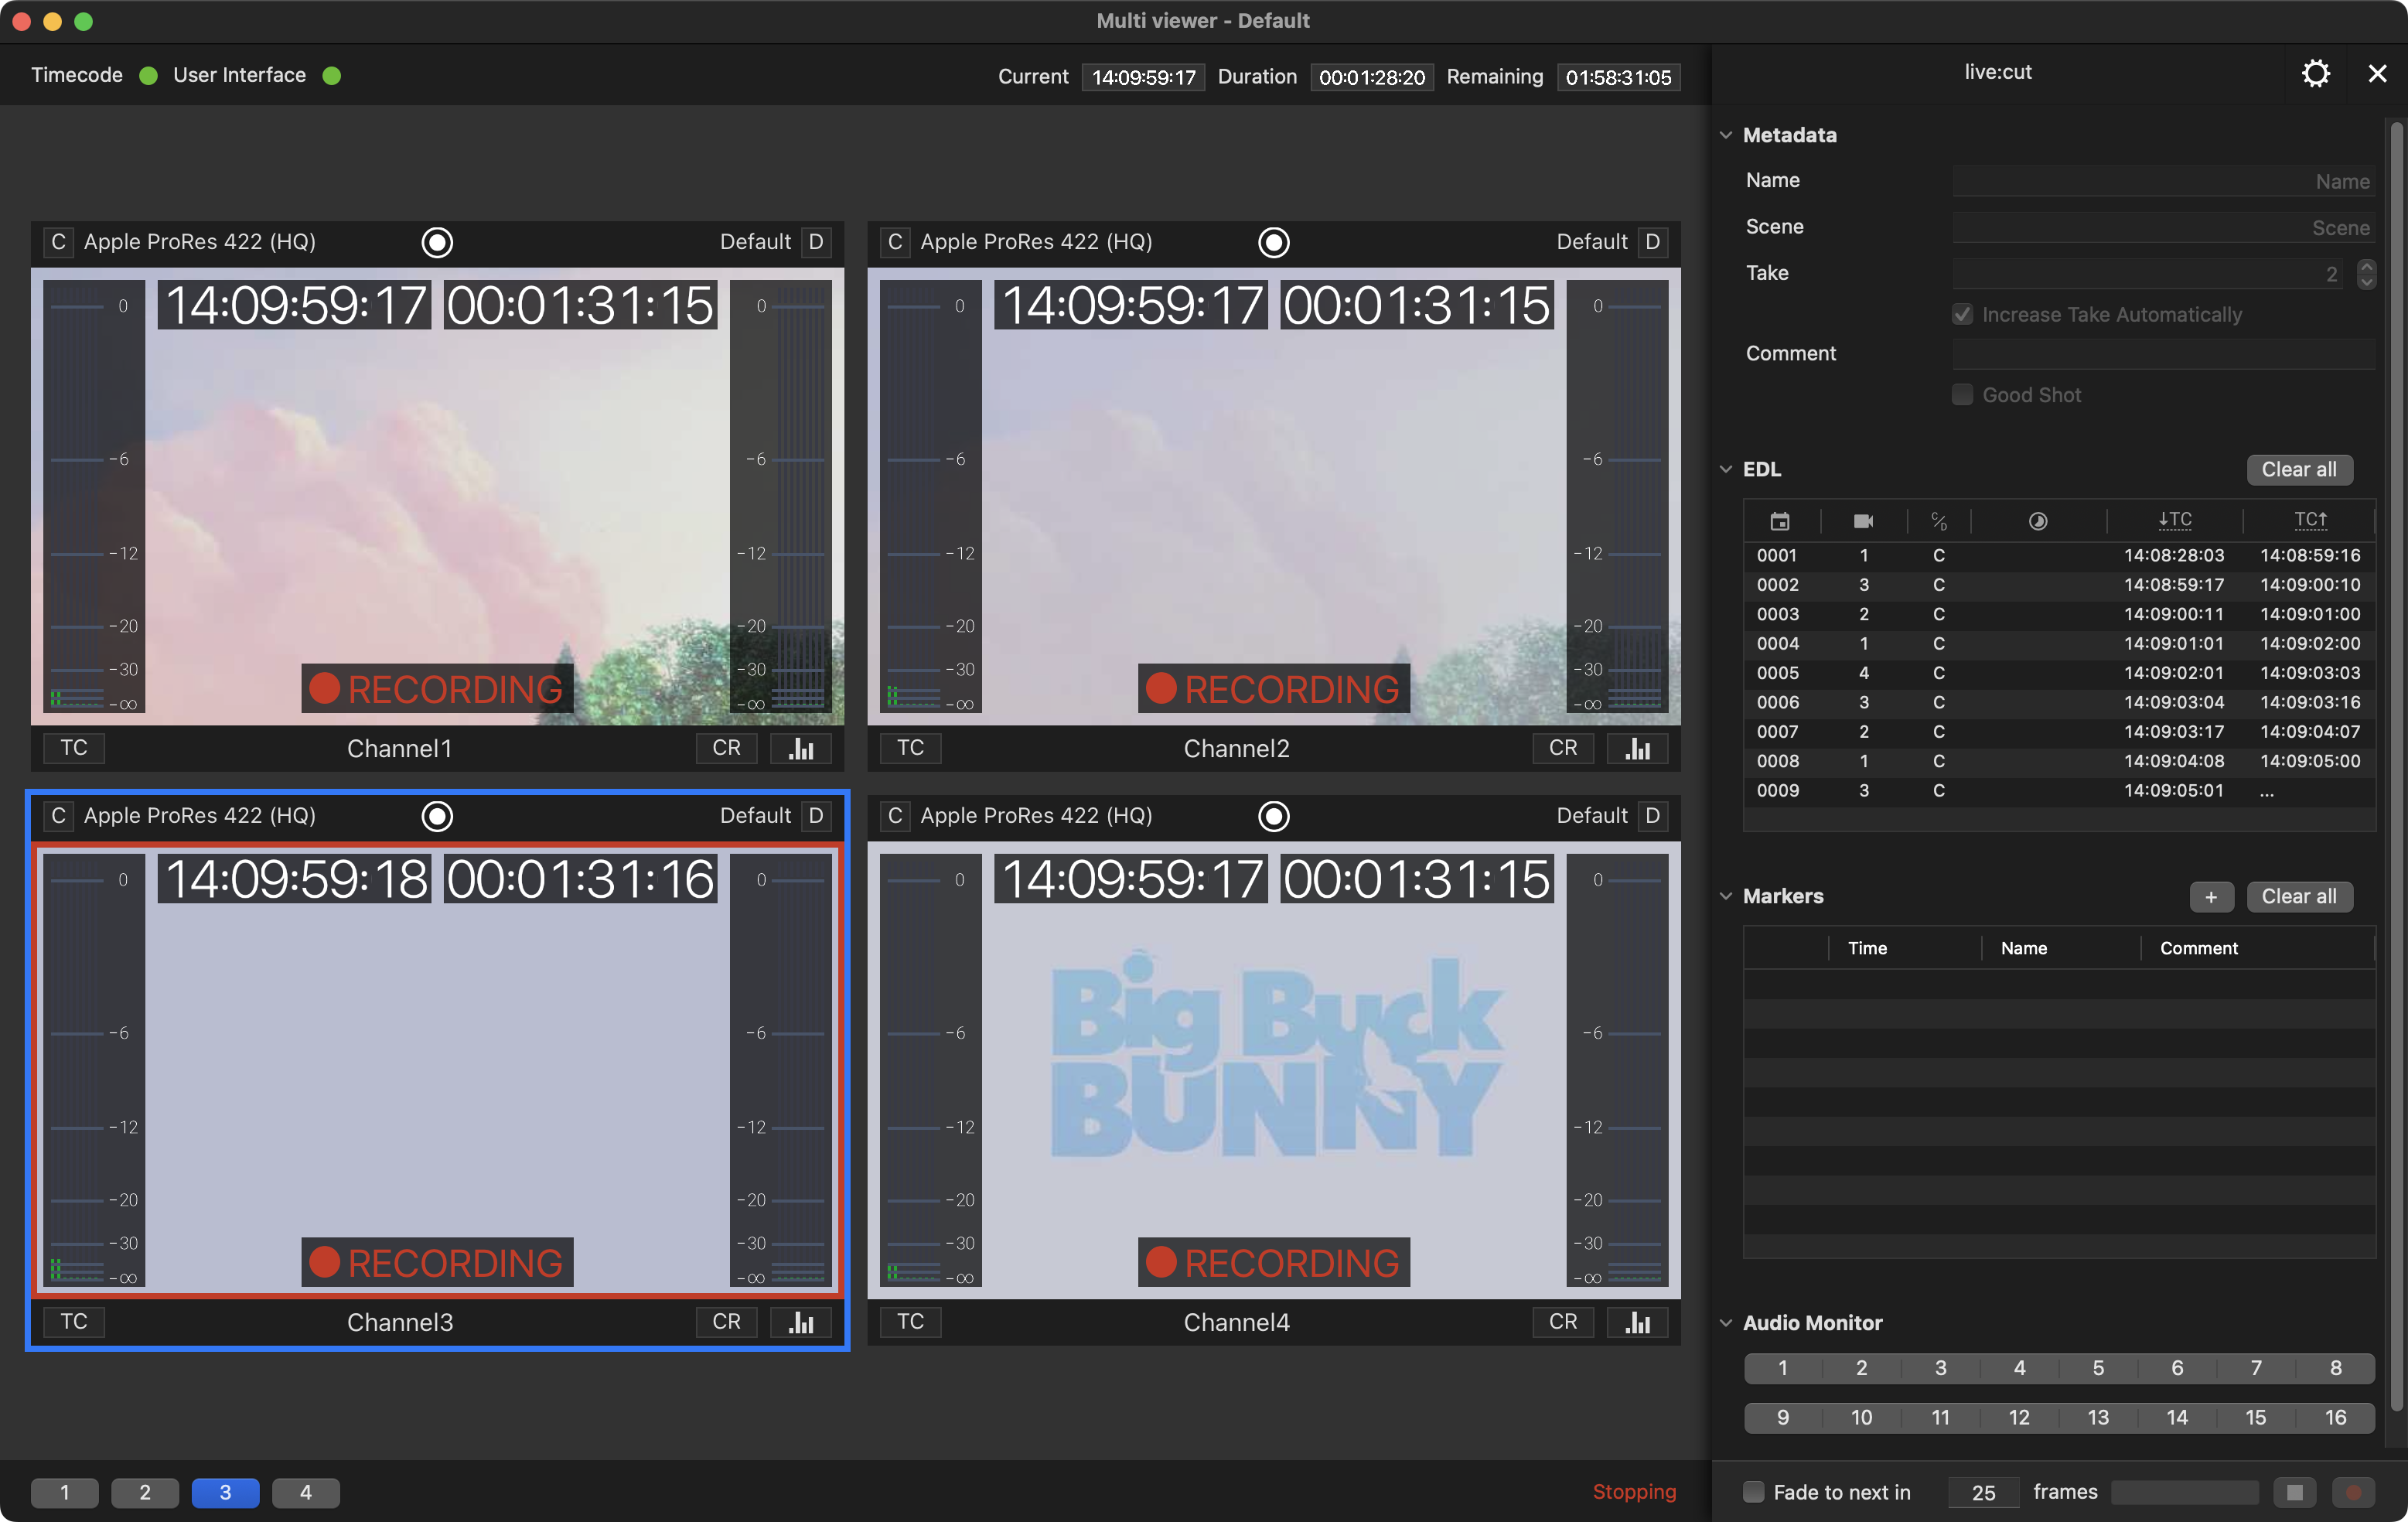Collapse the EDL section
Screen dimensions: 2408x1522
[x=1726, y=469]
